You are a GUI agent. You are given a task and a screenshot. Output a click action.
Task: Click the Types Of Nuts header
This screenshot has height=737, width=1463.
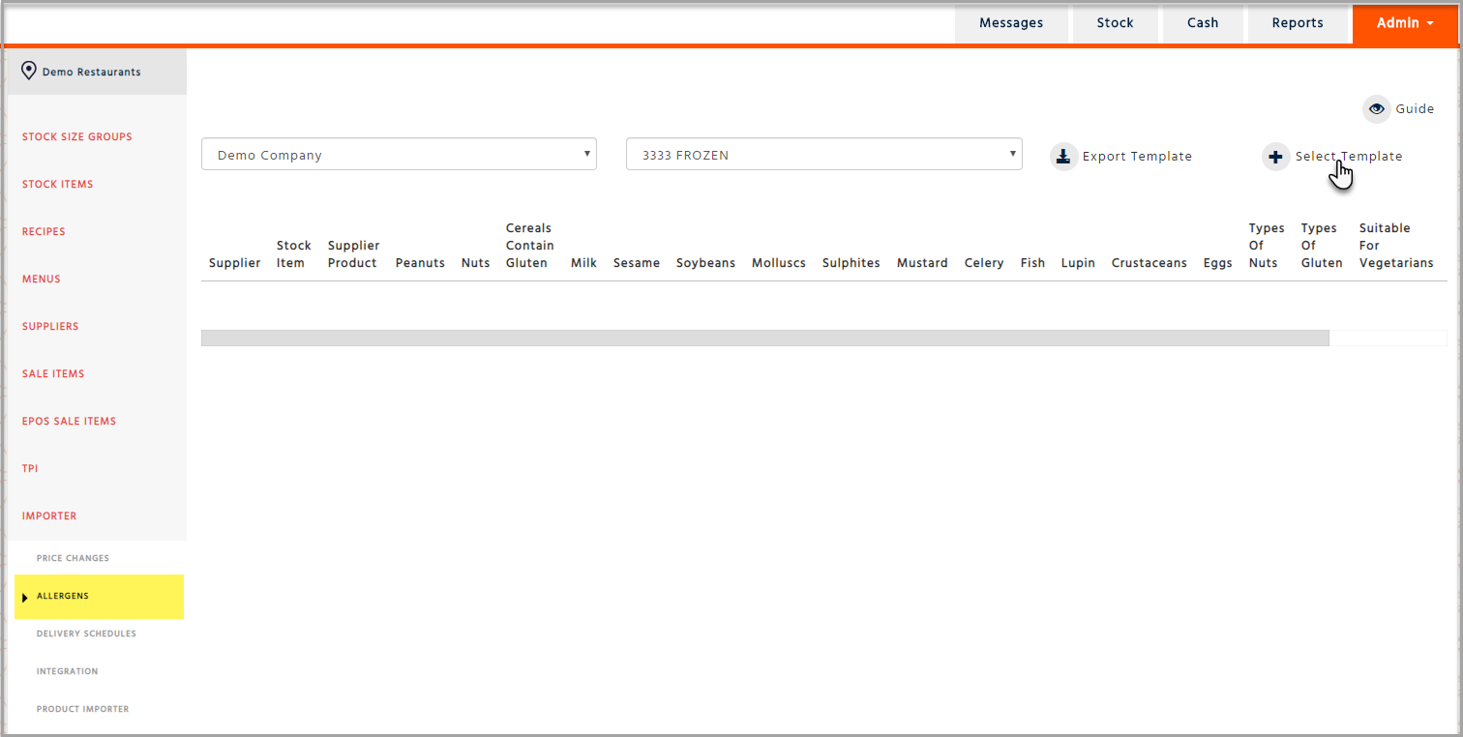[x=1267, y=246]
